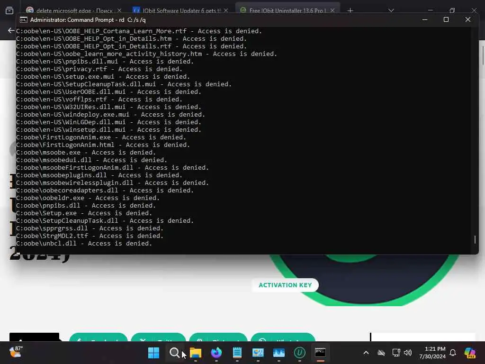Click line FirstLogonAnim.html
The height and width of the screenshot is (364, 485).
pyautogui.click(x=103, y=145)
